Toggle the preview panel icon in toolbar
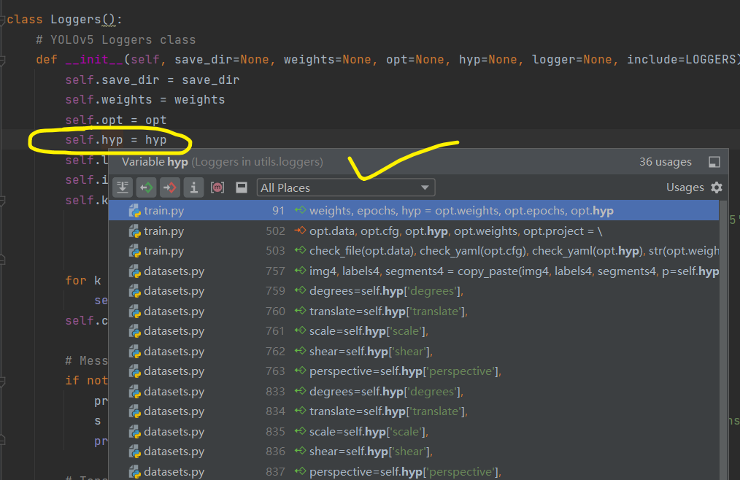 click(x=241, y=187)
